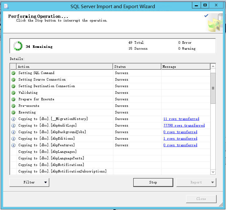Click Success status of Validating row
The width and height of the screenshot is (226, 210).
click(x=121, y=93)
